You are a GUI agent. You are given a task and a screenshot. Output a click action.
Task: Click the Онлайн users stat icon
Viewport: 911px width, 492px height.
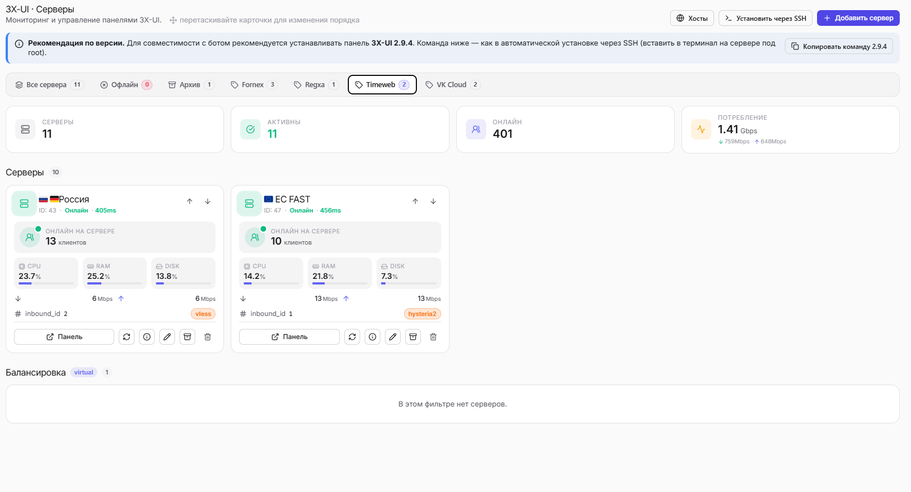pyautogui.click(x=476, y=129)
